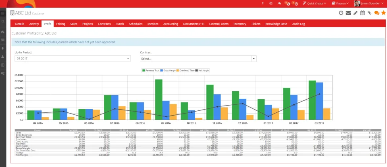Toggle the Revenue Total legend series

[150, 70]
